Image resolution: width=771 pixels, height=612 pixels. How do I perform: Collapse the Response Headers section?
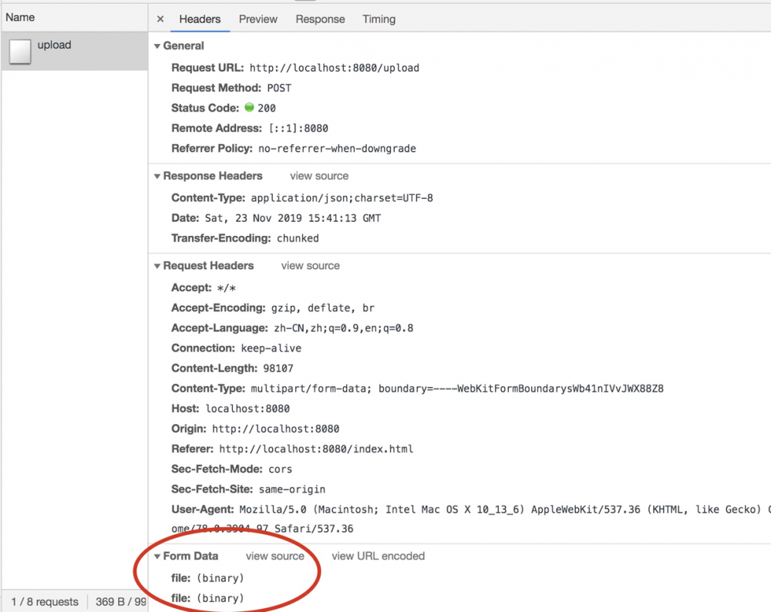click(x=157, y=177)
